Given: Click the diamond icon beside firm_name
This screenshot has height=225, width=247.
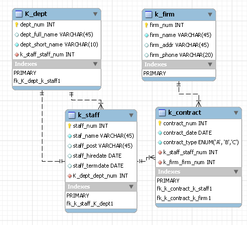Looking at the screenshot, I should pos(146,35).
